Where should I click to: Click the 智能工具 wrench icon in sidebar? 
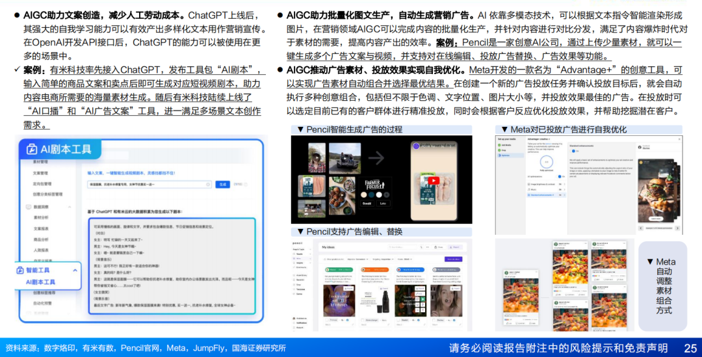19,270
